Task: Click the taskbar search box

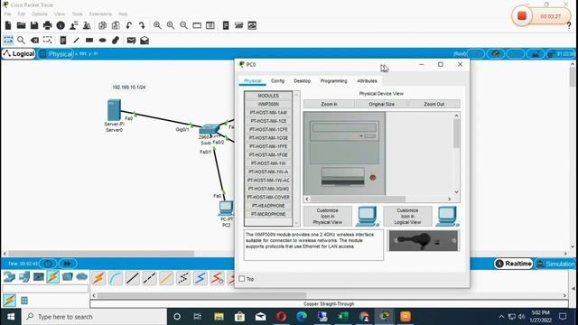Action: [x=94, y=317]
